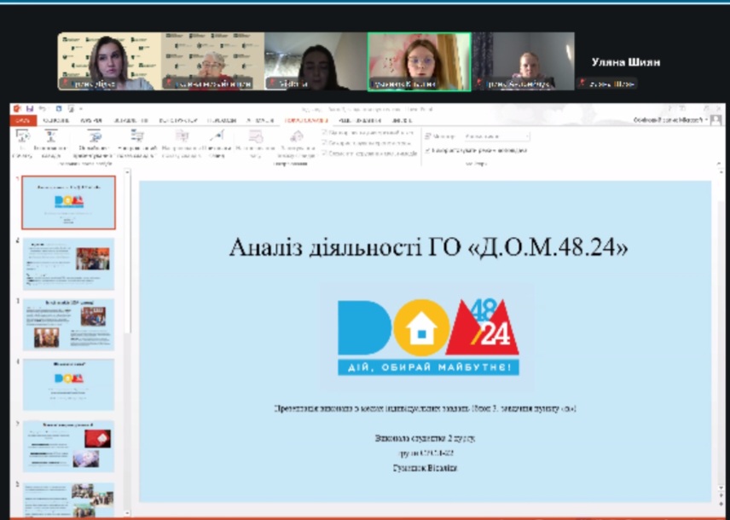Screen dimensions: 730x520
Task: Click the Save icon in quick access toolbar
Action: 30,109
